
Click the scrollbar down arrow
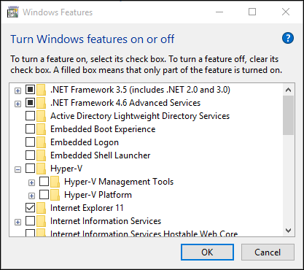[289, 230]
